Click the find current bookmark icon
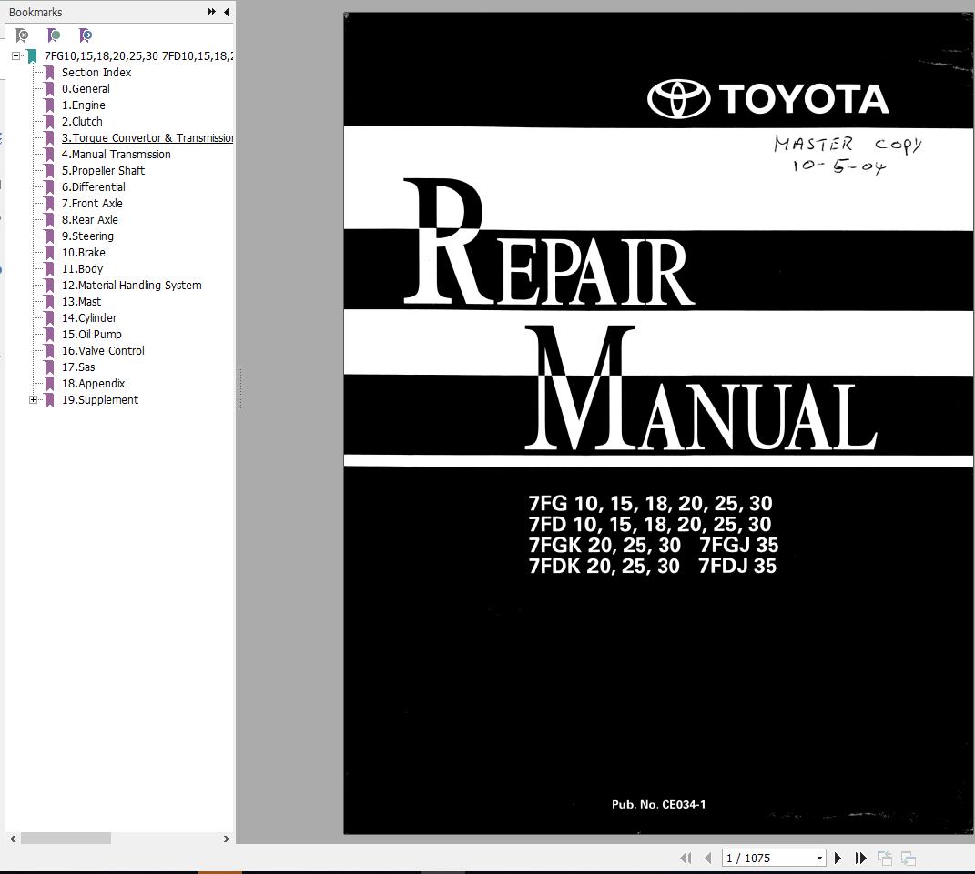975x874 pixels. (86, 35)
